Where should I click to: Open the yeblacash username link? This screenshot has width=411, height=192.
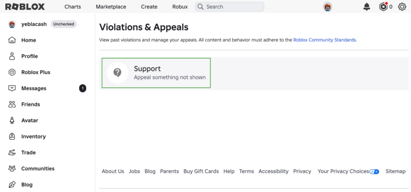click(x=34, y=24)
